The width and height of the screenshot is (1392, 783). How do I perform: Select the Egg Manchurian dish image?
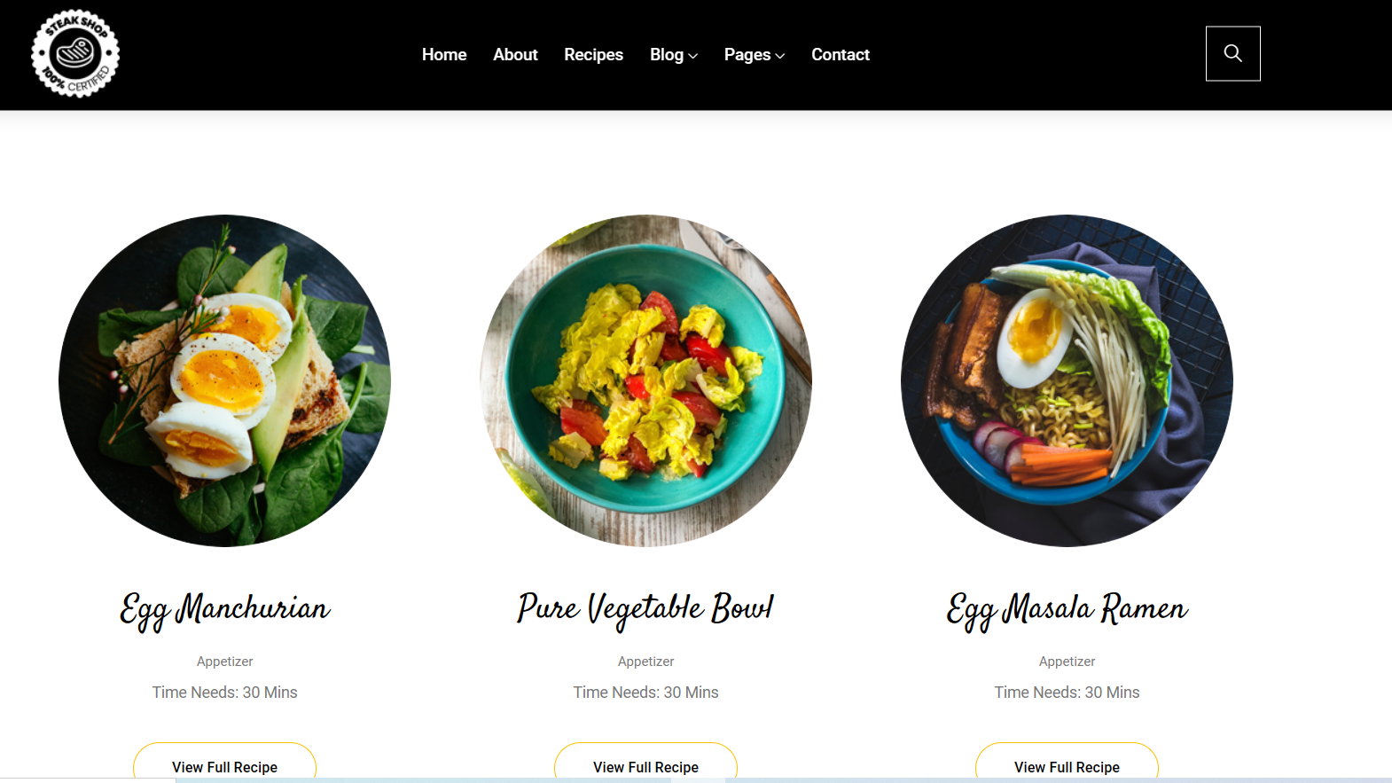224,380
